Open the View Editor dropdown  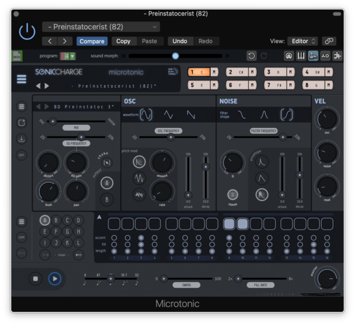point(303,41)
